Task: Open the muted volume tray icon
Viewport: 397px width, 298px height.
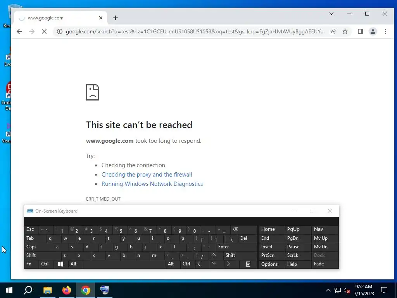Action: (347, 290)
